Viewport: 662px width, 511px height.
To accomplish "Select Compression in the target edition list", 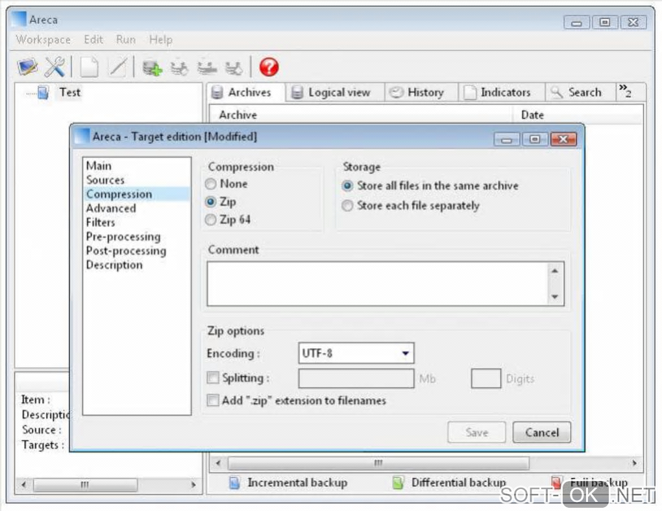I will 137,194.
